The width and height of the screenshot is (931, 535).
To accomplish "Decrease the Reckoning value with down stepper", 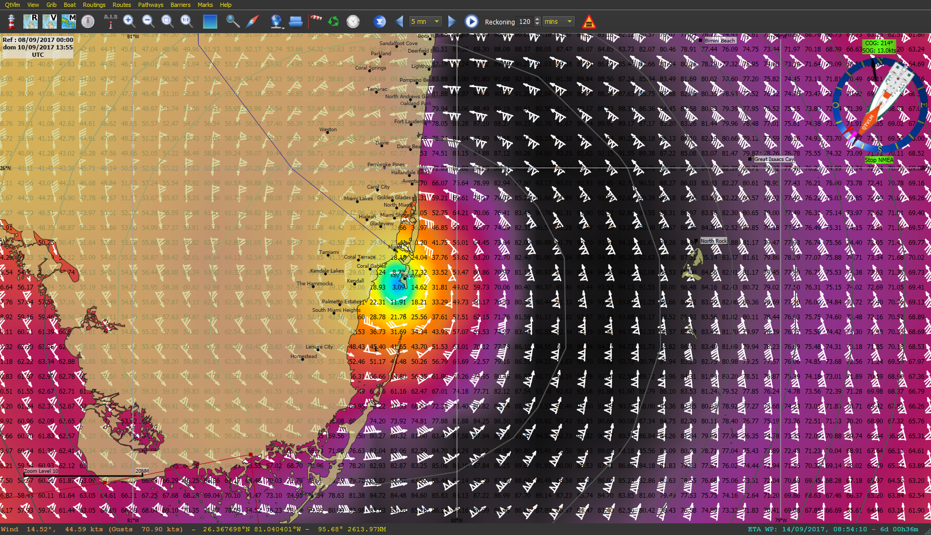I will [537, 24].
